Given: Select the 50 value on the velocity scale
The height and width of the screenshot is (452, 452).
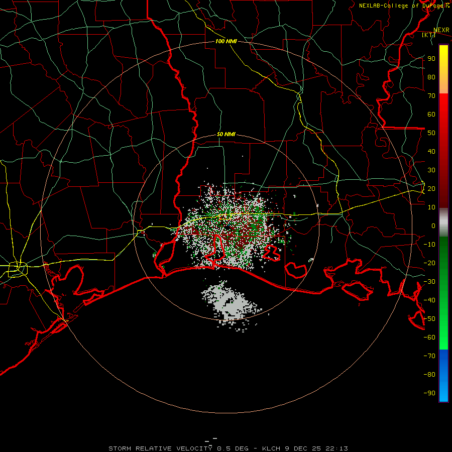Looking at the screenshot, I should click(x=431, y=133).
